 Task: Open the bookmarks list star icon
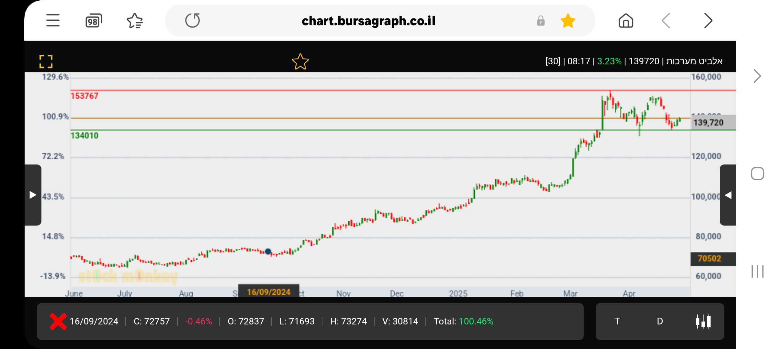coord(135,21)
